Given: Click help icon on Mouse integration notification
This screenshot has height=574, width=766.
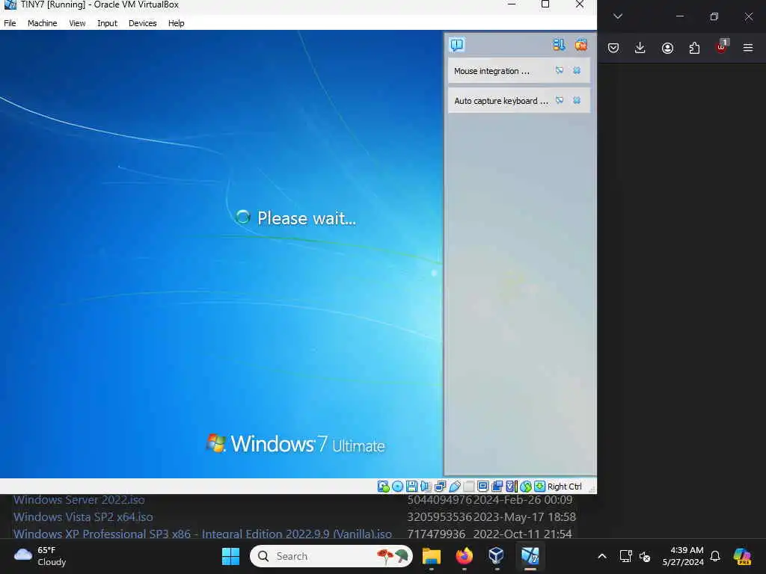Looking at the screenshot, I should [560, 70].
